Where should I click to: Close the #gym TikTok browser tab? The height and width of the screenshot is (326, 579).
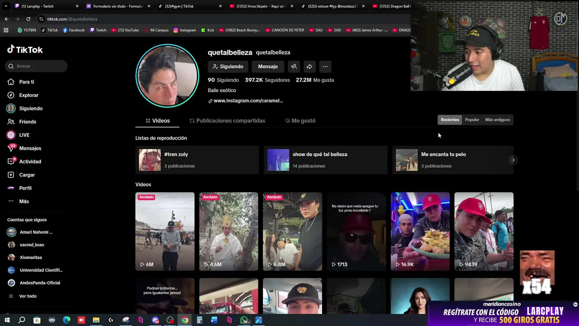(220, 6)
